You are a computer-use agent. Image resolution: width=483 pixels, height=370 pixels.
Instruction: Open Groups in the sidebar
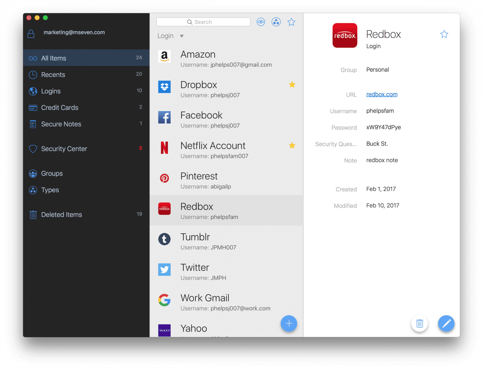point(86,174)
